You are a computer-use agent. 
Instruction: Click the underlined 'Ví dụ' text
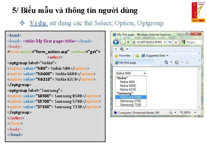click(x=39, y=23)
